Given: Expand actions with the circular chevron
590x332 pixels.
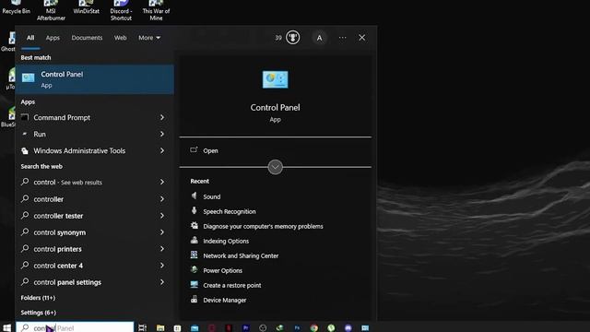Looking at the screenshot, I should (275, 167).
